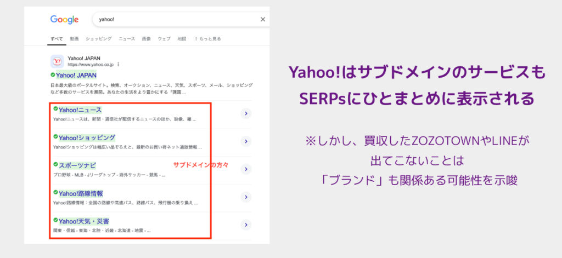The width and height of the screenshot is (562, 258).
Task: Click green check icon beside Yahoo!ニュース
Action: tap(55, 108)
